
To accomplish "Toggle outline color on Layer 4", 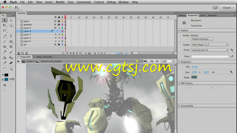I will [x=62, y=38].
